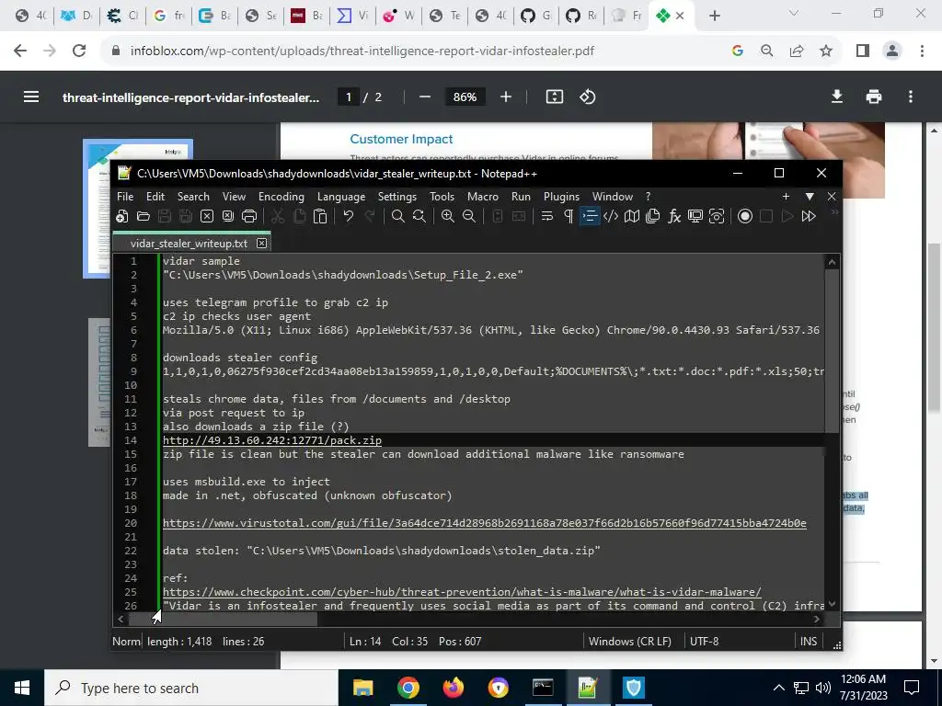Viewport: 942px width, 706px height.
Task: Toggle the highlighted Indent guide icon
Action: click(x=590, y=216)
